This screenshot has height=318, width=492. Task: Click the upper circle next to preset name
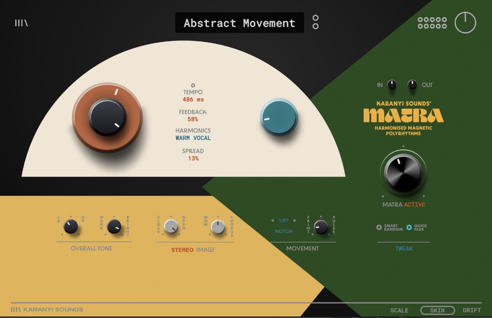pos(315,18)
